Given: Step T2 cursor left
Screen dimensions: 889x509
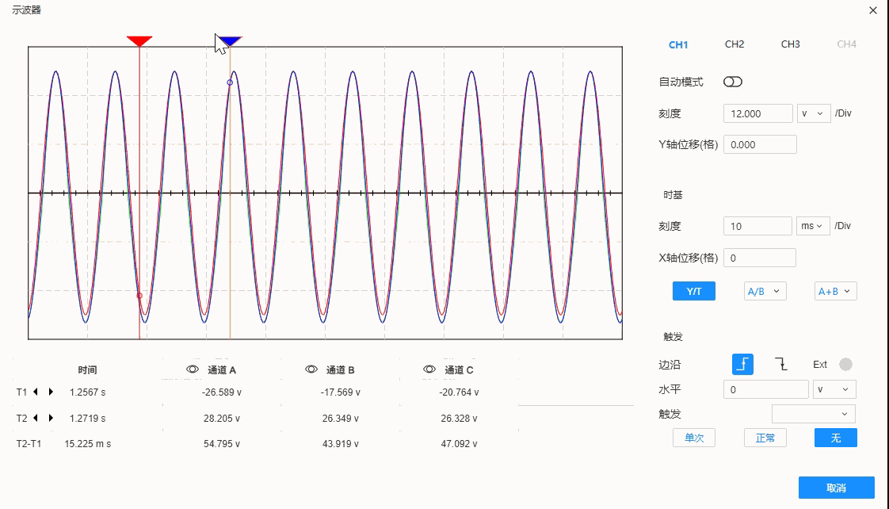Looking at the screenshot, I should pos(36,418).
